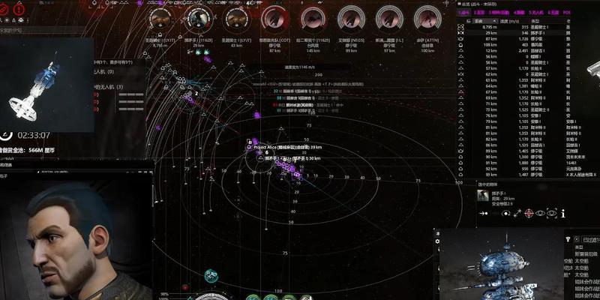Click the white station preview thumbnail

coord(46,85)
